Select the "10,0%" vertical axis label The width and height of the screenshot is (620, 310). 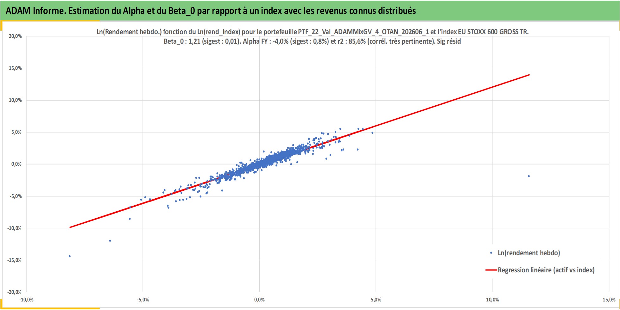pyautogui.click(x=15, y=100)
